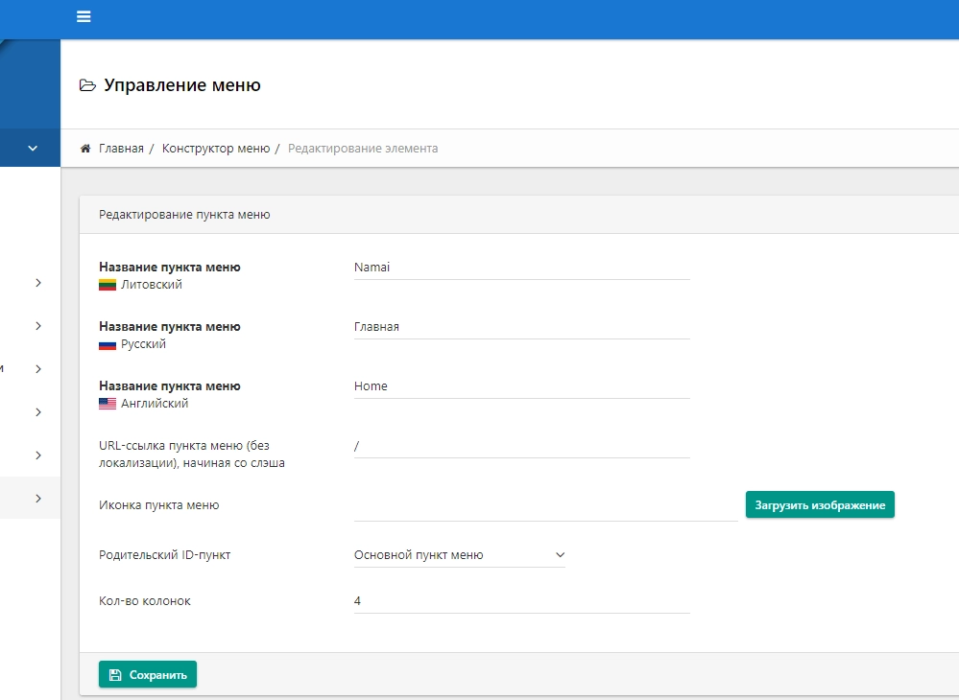Click the US flag icon next to Английский
Image resolution: width=959 pixels, height=700 pixels.
(x=108, y=404)
